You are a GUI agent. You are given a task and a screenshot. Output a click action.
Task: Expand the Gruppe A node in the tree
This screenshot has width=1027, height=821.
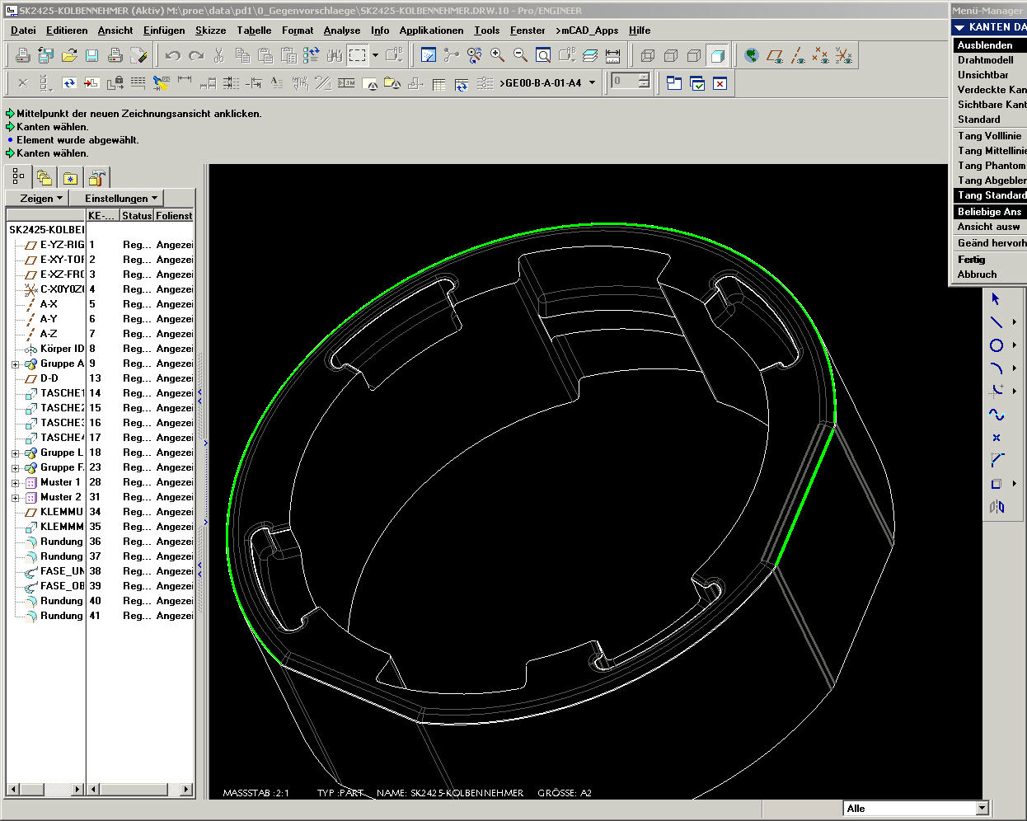tap(15, 364)
